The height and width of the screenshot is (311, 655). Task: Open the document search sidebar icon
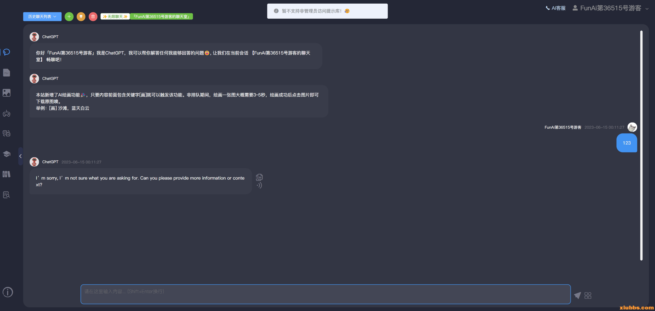pyautogui.click(x=7, y=195)
